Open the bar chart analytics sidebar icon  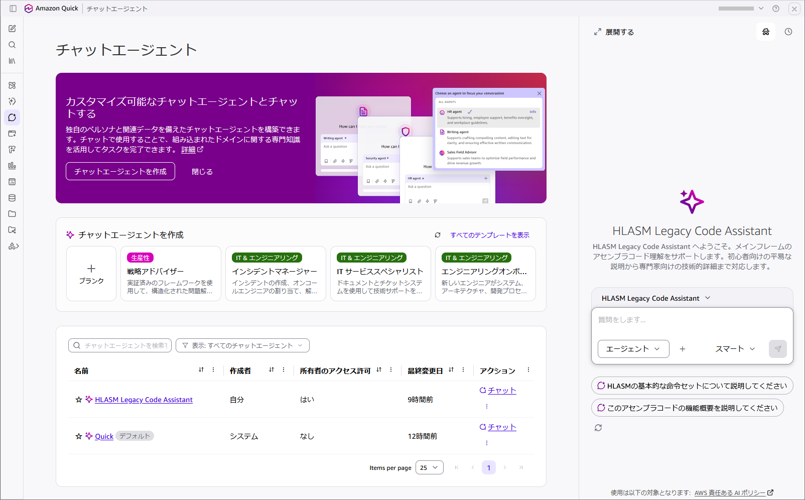(12, 166)
